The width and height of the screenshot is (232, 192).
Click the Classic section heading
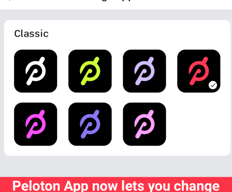point(31,34)
